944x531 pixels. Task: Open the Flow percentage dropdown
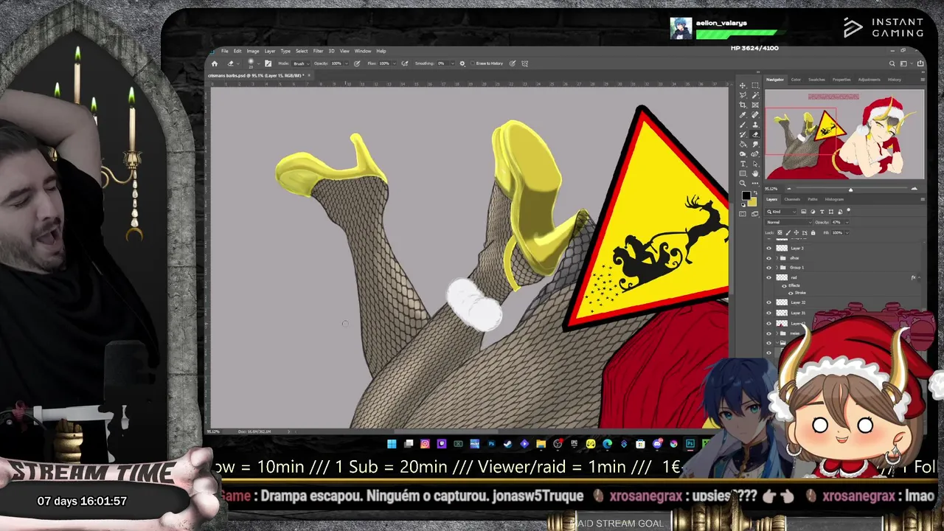click(x=395, y=63)
